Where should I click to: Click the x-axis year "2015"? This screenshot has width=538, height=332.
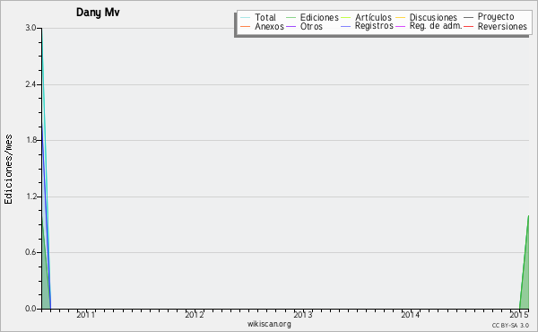click(519, 315)
